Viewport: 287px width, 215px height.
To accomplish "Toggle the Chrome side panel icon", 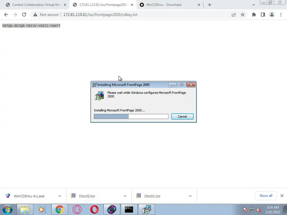I will click(x=263, y=15).
